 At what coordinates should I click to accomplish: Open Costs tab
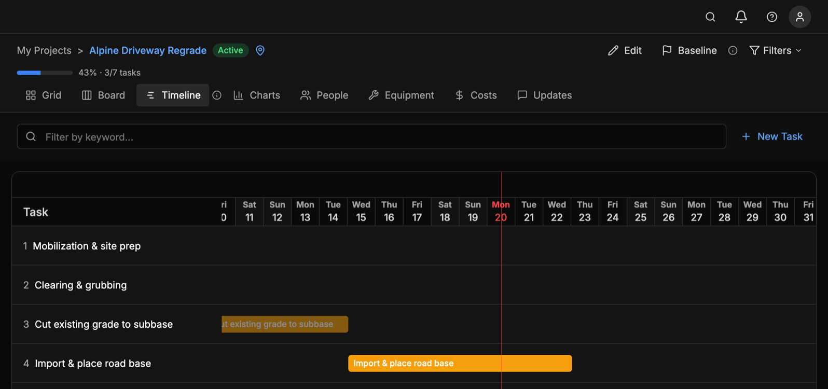[x=476, y=95]
